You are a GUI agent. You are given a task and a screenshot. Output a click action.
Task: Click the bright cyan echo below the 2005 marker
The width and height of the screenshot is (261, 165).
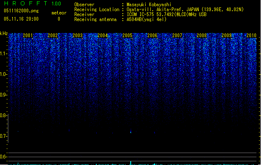point(131,132)
